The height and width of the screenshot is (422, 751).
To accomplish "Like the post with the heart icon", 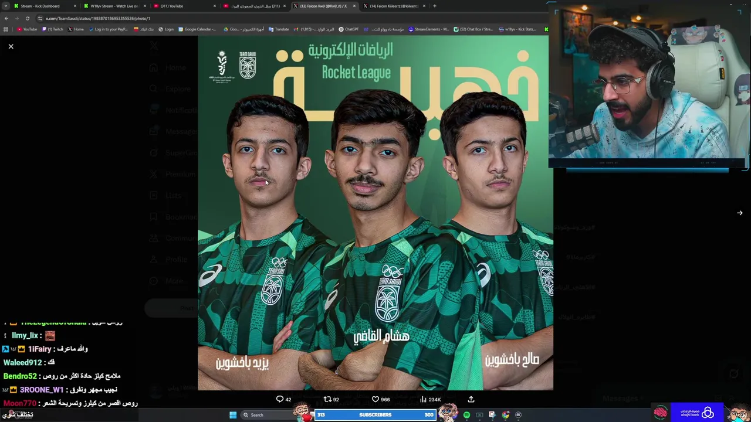I will tap(375, 399).
